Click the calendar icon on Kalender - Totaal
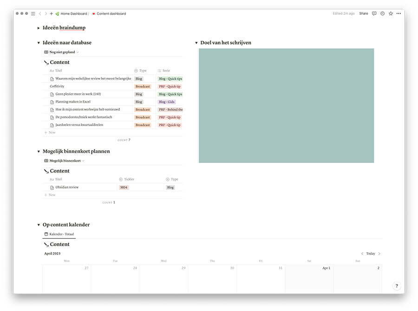Screen dimensions: 418x311 click(46, 234)
